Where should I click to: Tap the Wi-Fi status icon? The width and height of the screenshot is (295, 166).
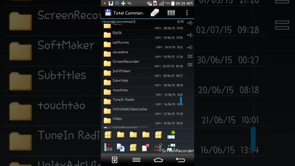coord(149,3)
